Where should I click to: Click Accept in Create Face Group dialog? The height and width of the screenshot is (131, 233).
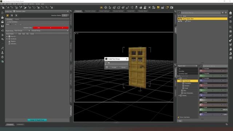click(114, 67)
